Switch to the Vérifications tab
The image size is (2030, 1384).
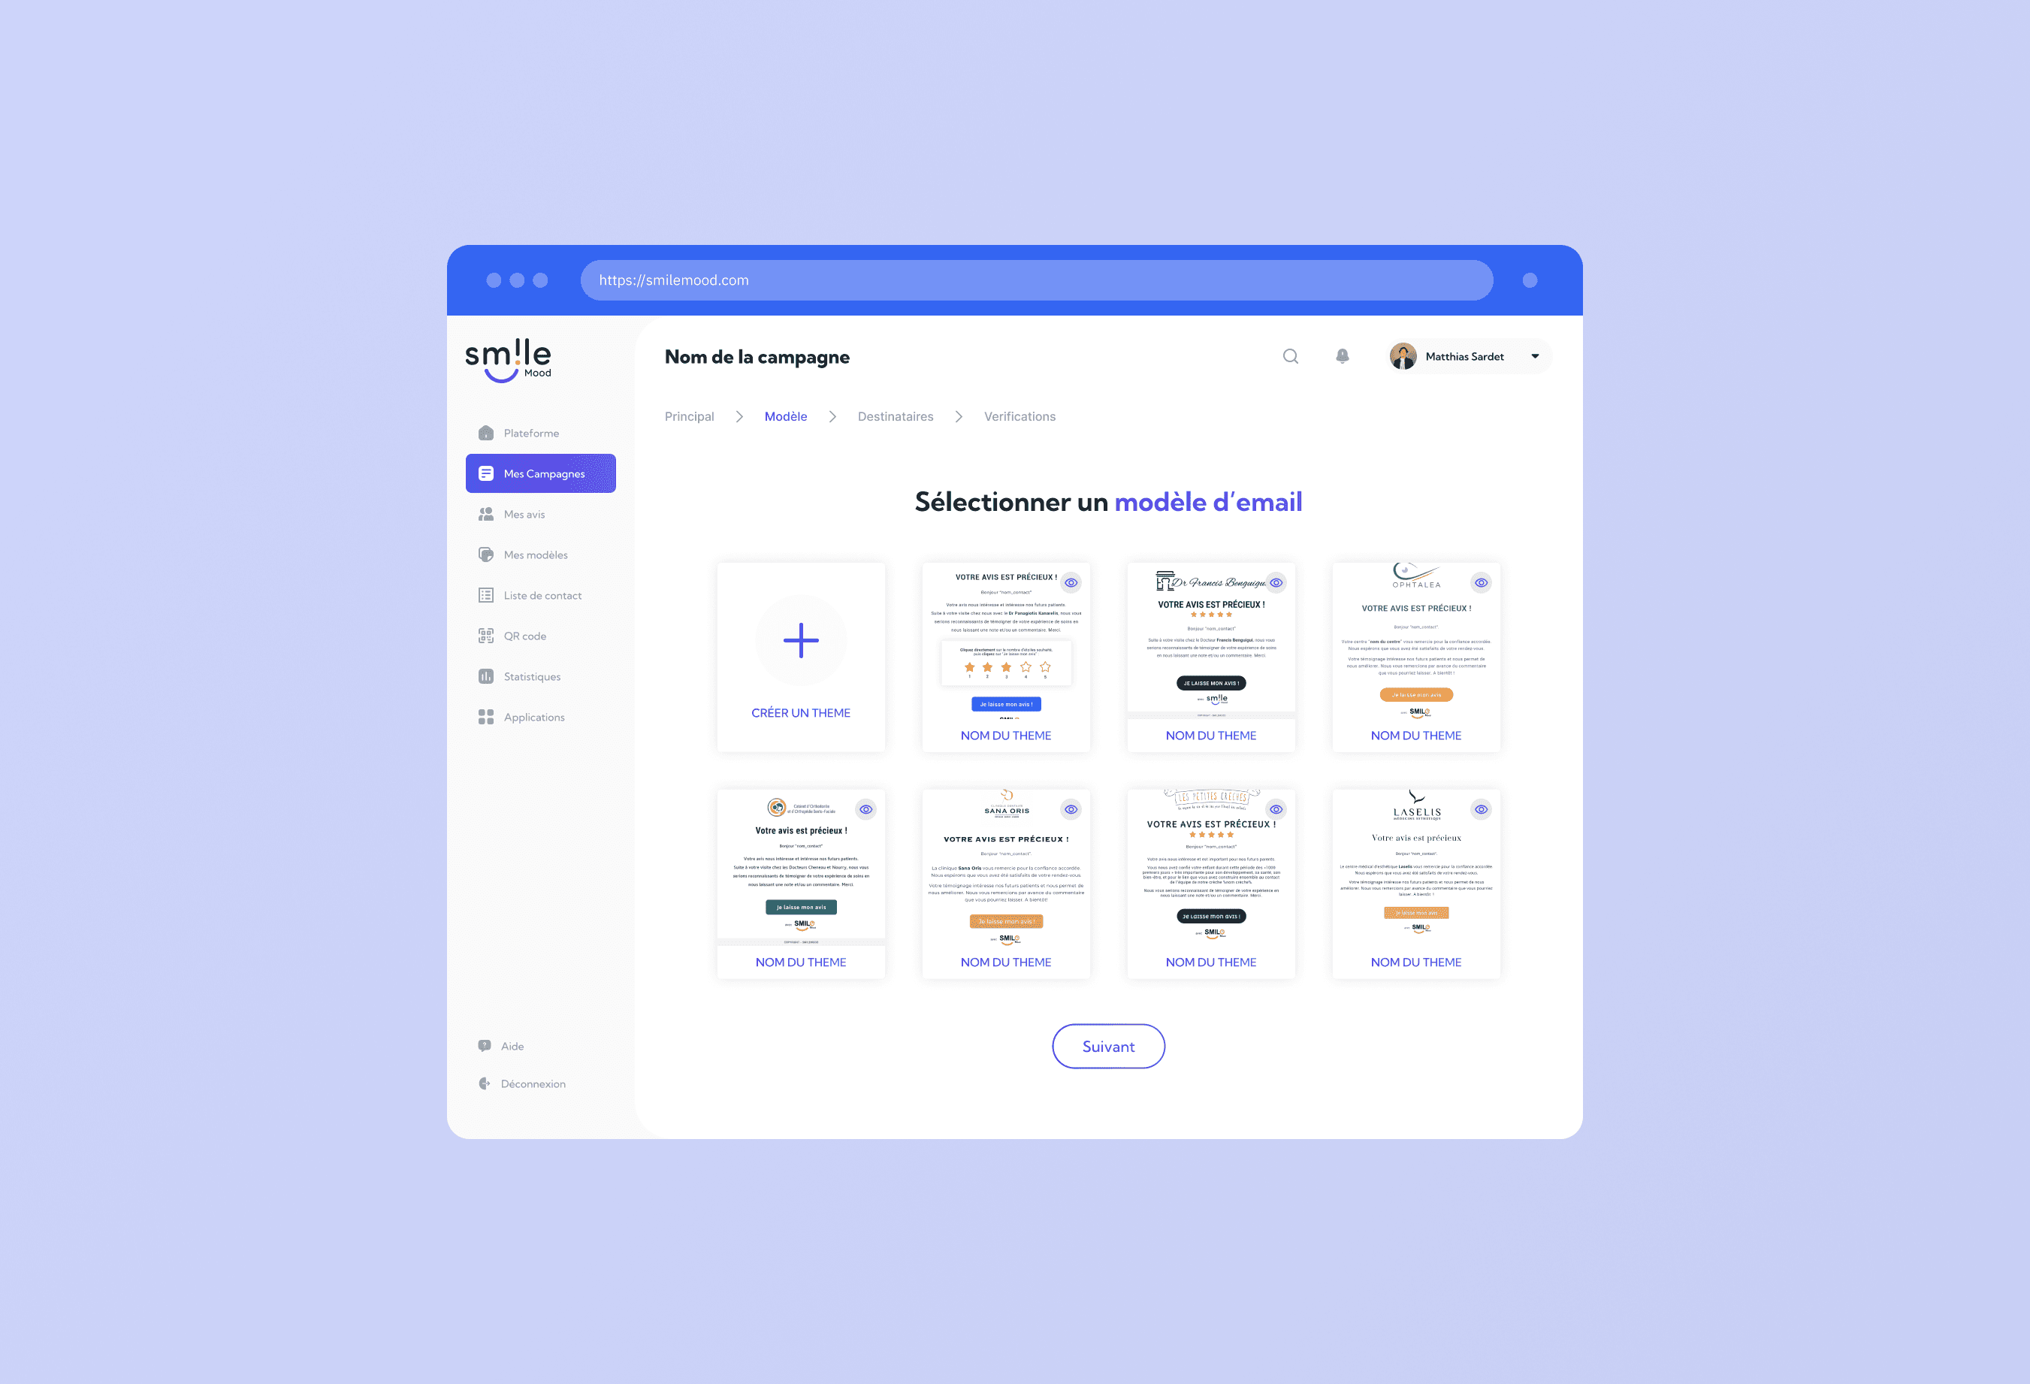coord(1018,416)
